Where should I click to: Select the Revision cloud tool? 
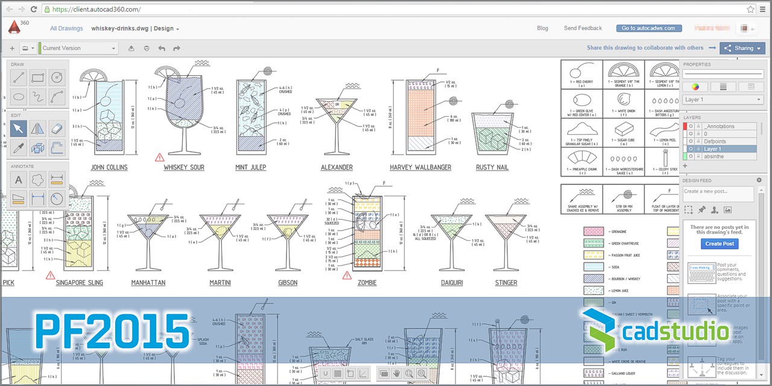(37, 179)
